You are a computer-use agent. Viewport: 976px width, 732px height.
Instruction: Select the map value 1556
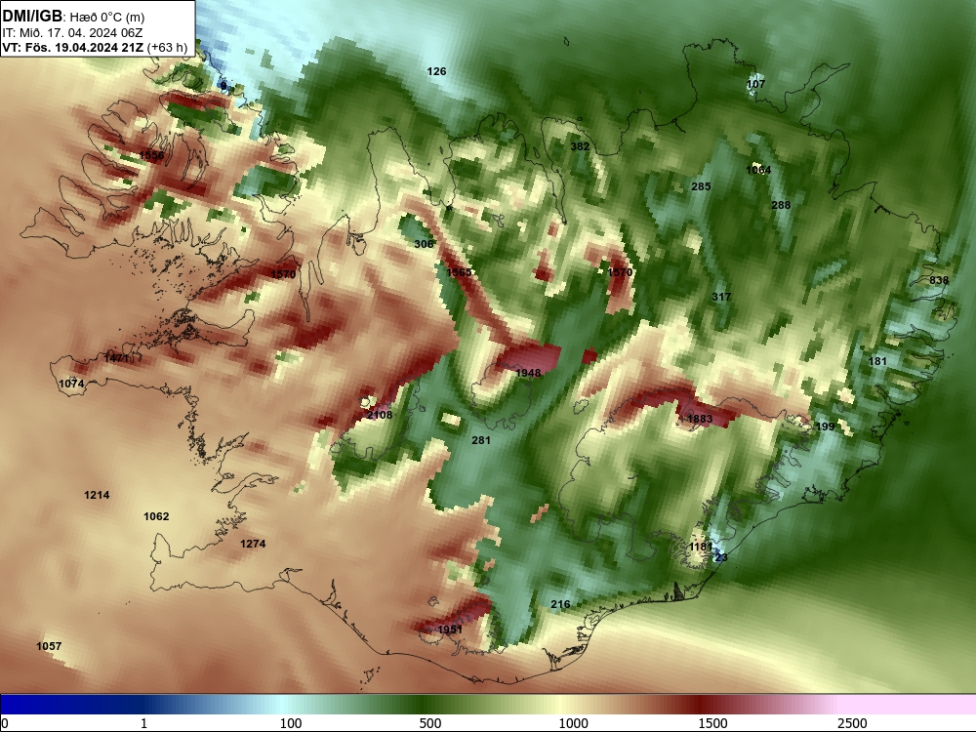point(151,155)
